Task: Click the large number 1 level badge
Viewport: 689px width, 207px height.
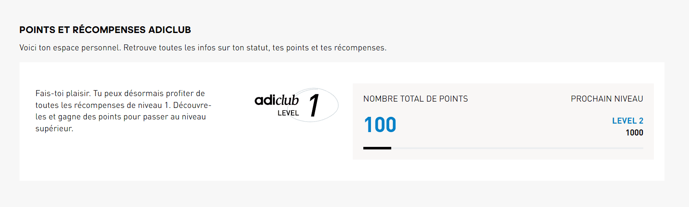Action: click(x=314, y=105)
